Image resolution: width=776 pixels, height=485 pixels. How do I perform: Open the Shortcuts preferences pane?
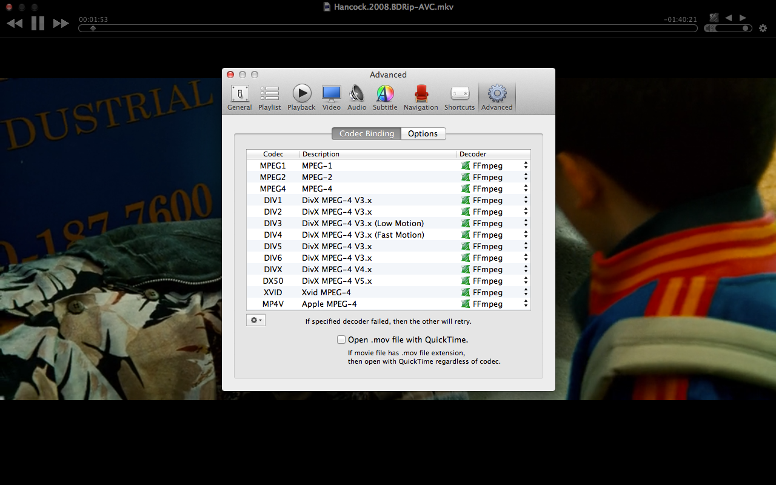(460, 98)
